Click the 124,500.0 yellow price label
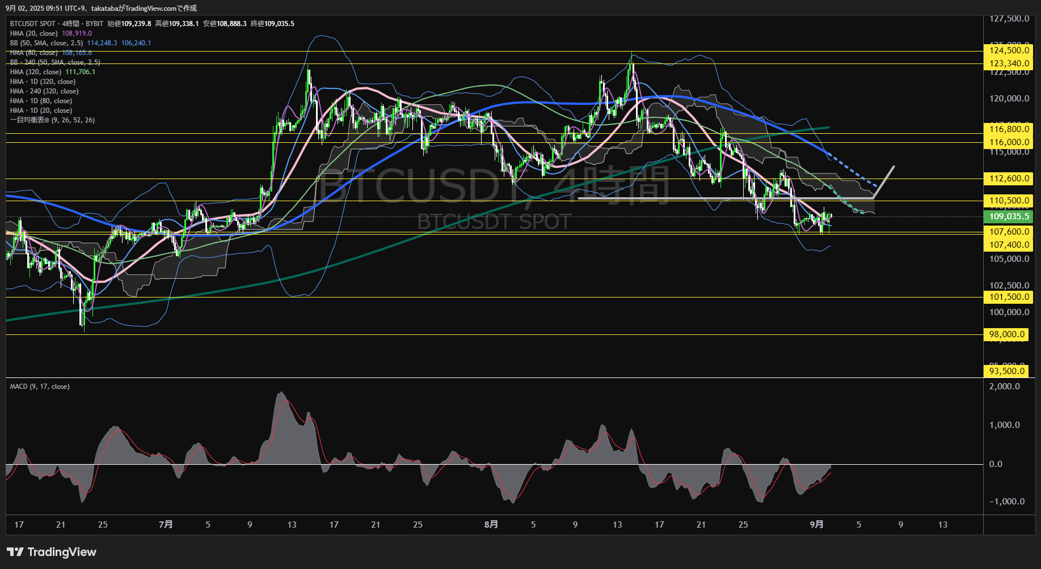The image size is (1041, 569). [1009, 50]
